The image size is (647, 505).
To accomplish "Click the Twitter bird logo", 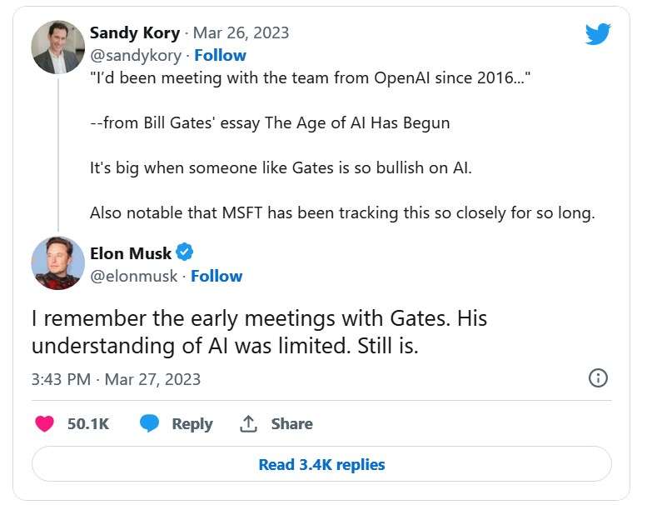I will (597, 34).
